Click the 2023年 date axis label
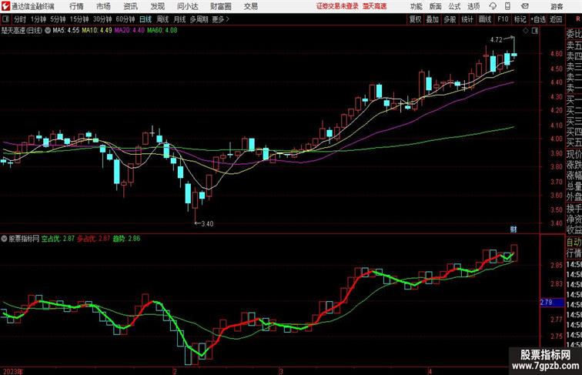 point(12,371)
